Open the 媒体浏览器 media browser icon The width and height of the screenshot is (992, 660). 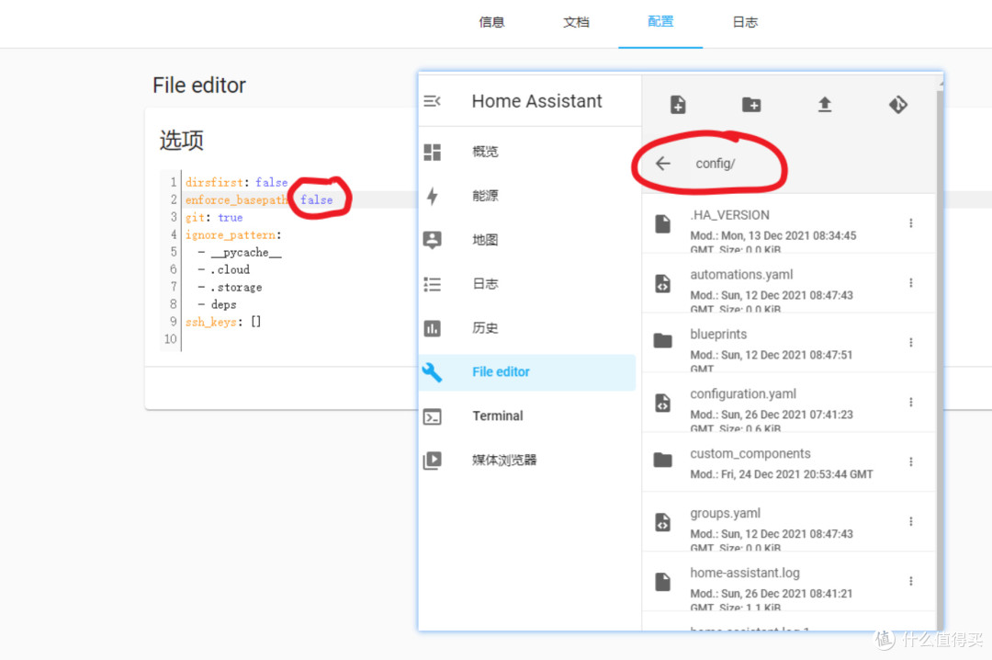coord(432,460)
